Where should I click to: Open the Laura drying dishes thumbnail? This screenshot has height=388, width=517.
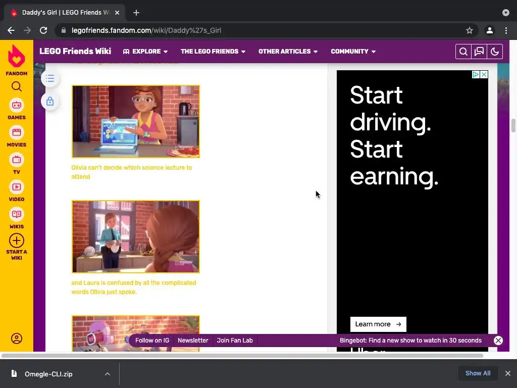[x=136, y=236]
